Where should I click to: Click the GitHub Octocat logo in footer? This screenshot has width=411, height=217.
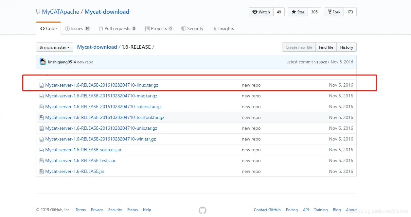(203, 210)
